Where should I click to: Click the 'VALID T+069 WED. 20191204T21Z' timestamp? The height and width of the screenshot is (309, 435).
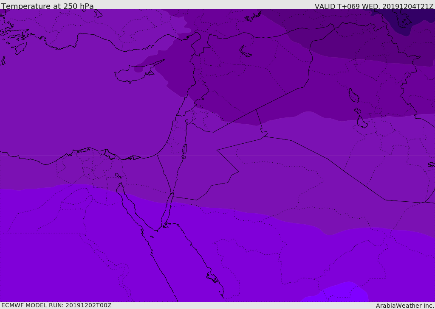[374, 6]
